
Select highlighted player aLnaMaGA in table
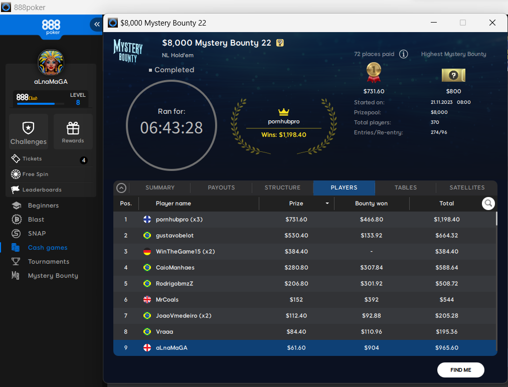click(x=304, y=348)
